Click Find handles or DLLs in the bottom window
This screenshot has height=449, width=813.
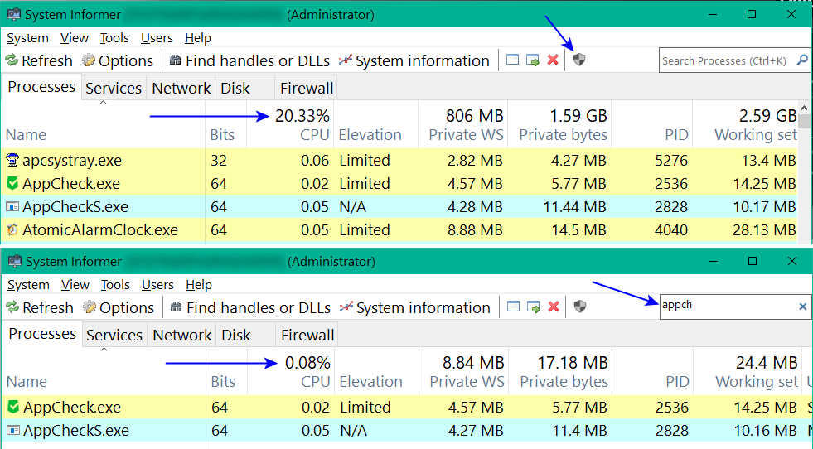251,307
